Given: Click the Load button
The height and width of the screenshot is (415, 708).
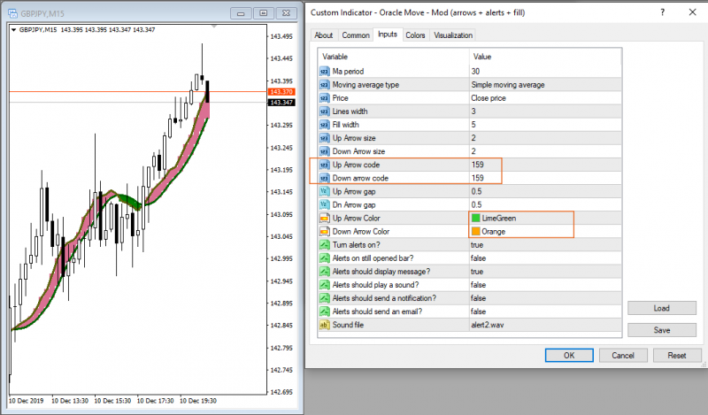Looking at the screenshot, I should (x=661, y=308).
